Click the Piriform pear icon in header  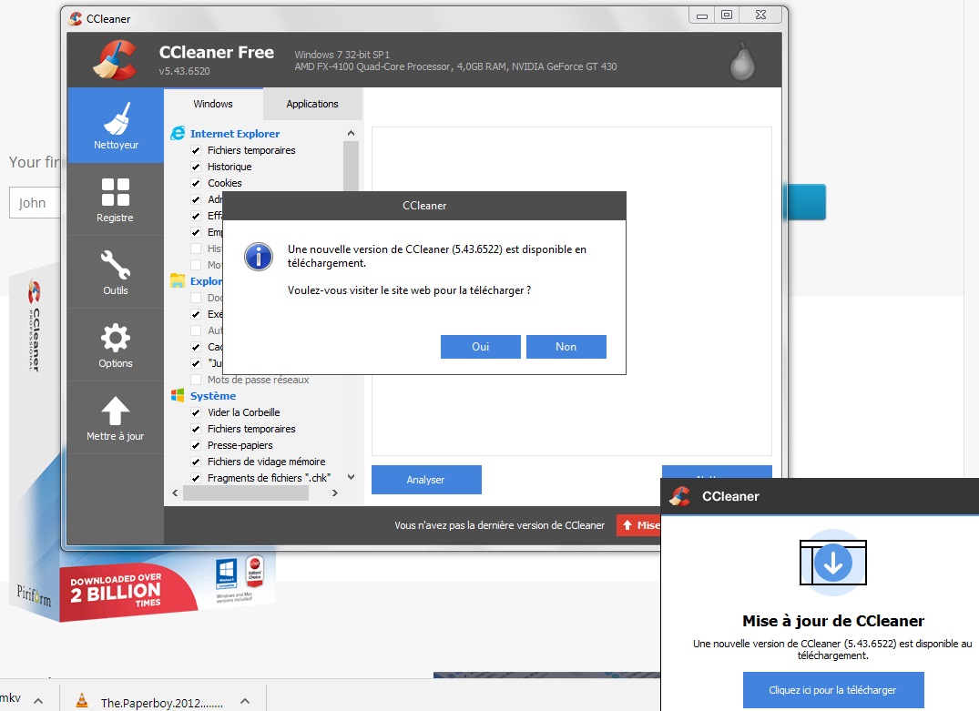tap(742, 61)
